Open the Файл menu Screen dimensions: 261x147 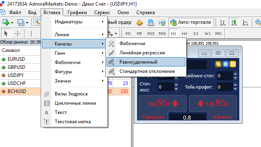15,12
